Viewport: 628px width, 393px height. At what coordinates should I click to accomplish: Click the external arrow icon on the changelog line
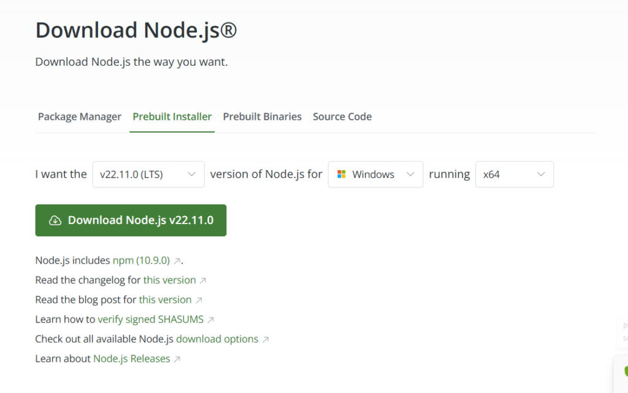coord(202,281)
